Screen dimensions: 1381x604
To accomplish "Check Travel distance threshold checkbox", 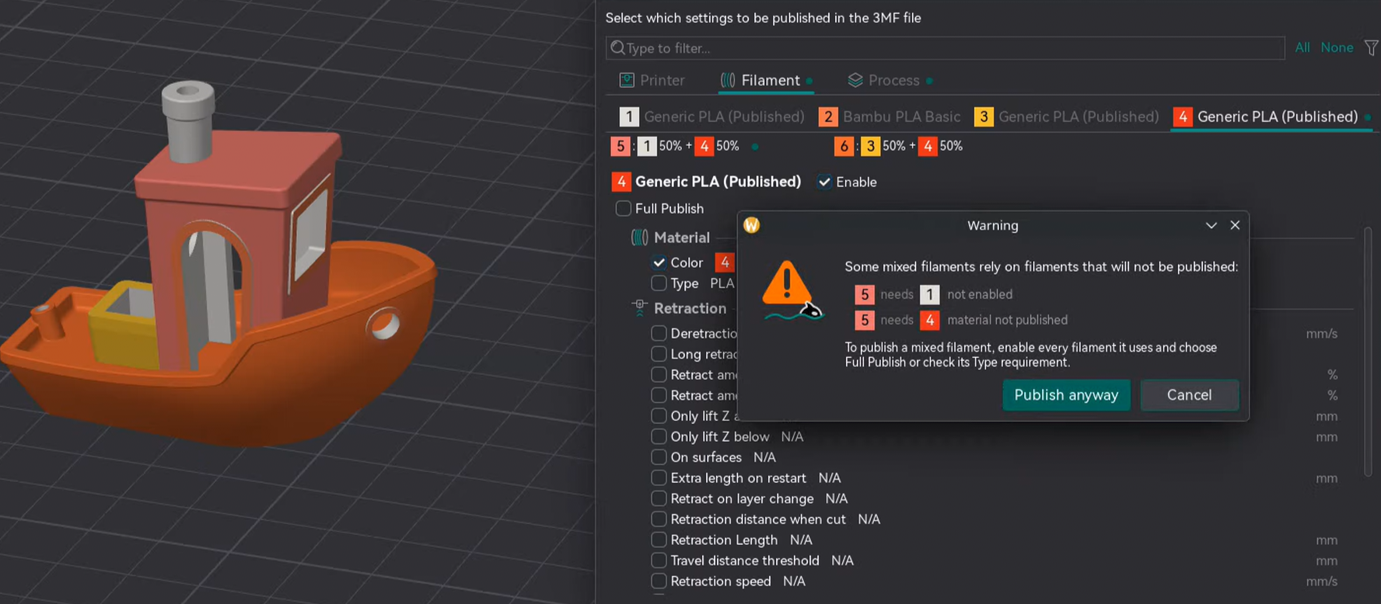I will coord(659,561).
